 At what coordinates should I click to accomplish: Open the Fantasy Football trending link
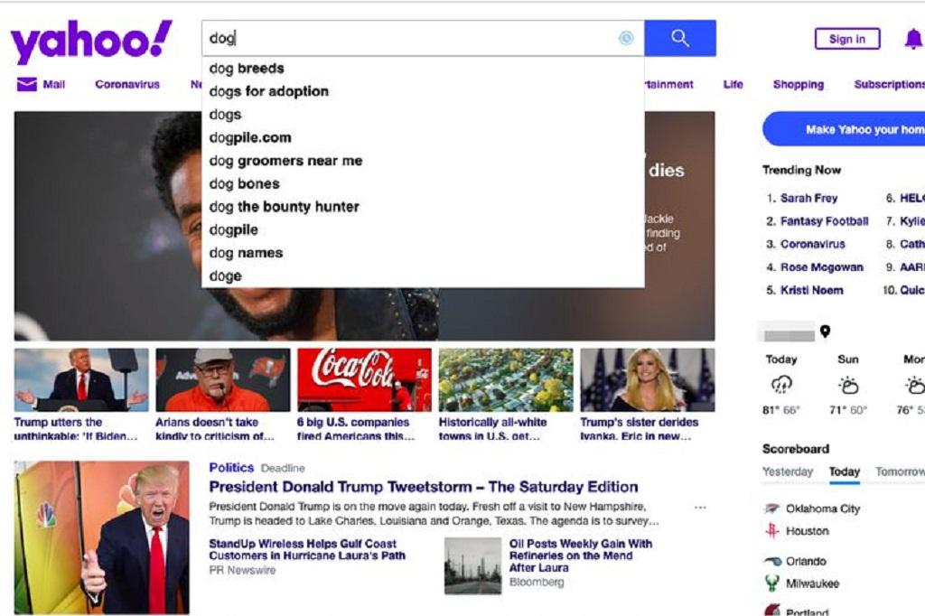824,221
